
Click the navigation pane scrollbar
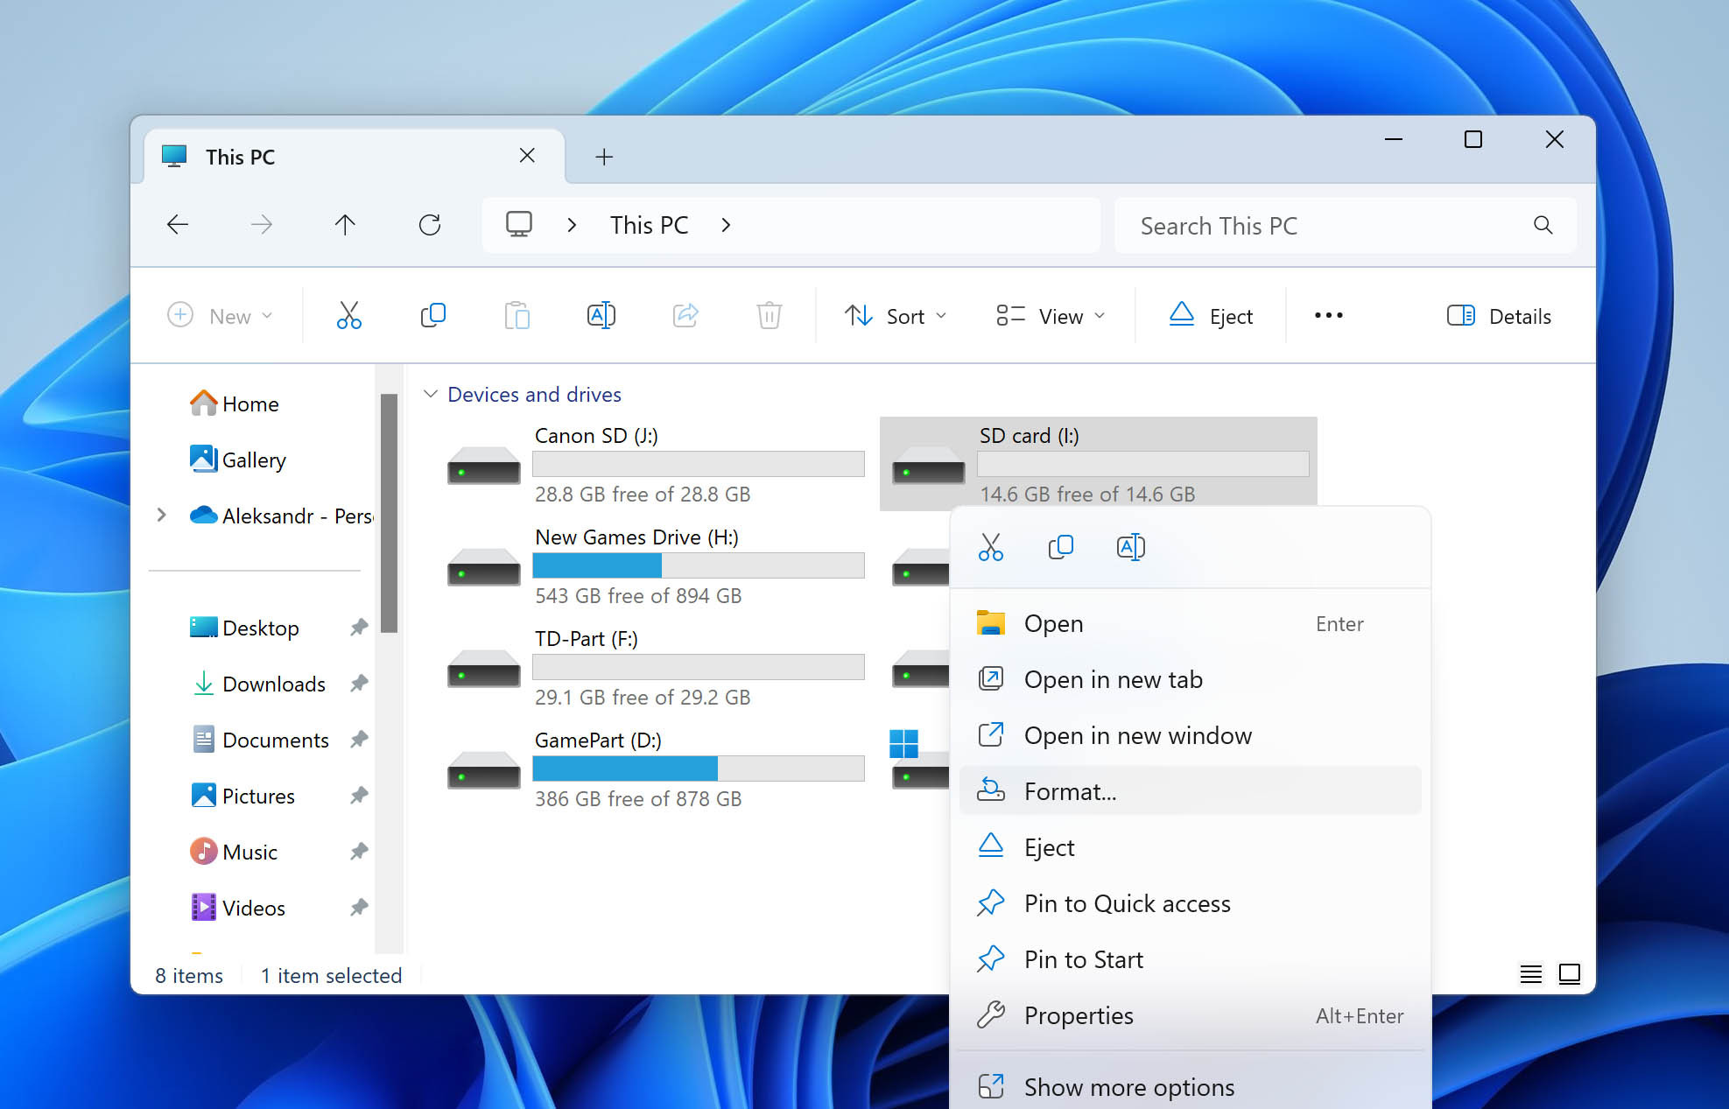click(390, 513)
